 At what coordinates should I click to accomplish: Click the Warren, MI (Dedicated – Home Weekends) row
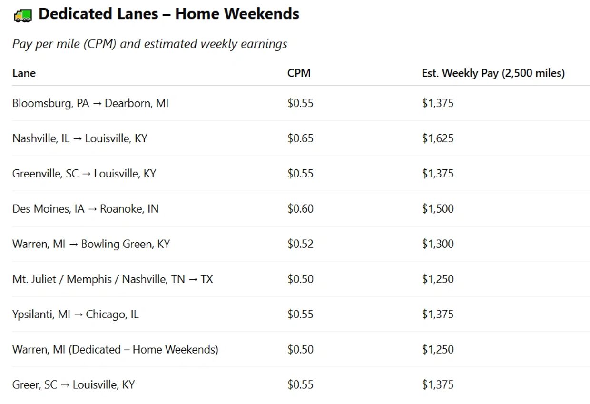pos(115,350)
